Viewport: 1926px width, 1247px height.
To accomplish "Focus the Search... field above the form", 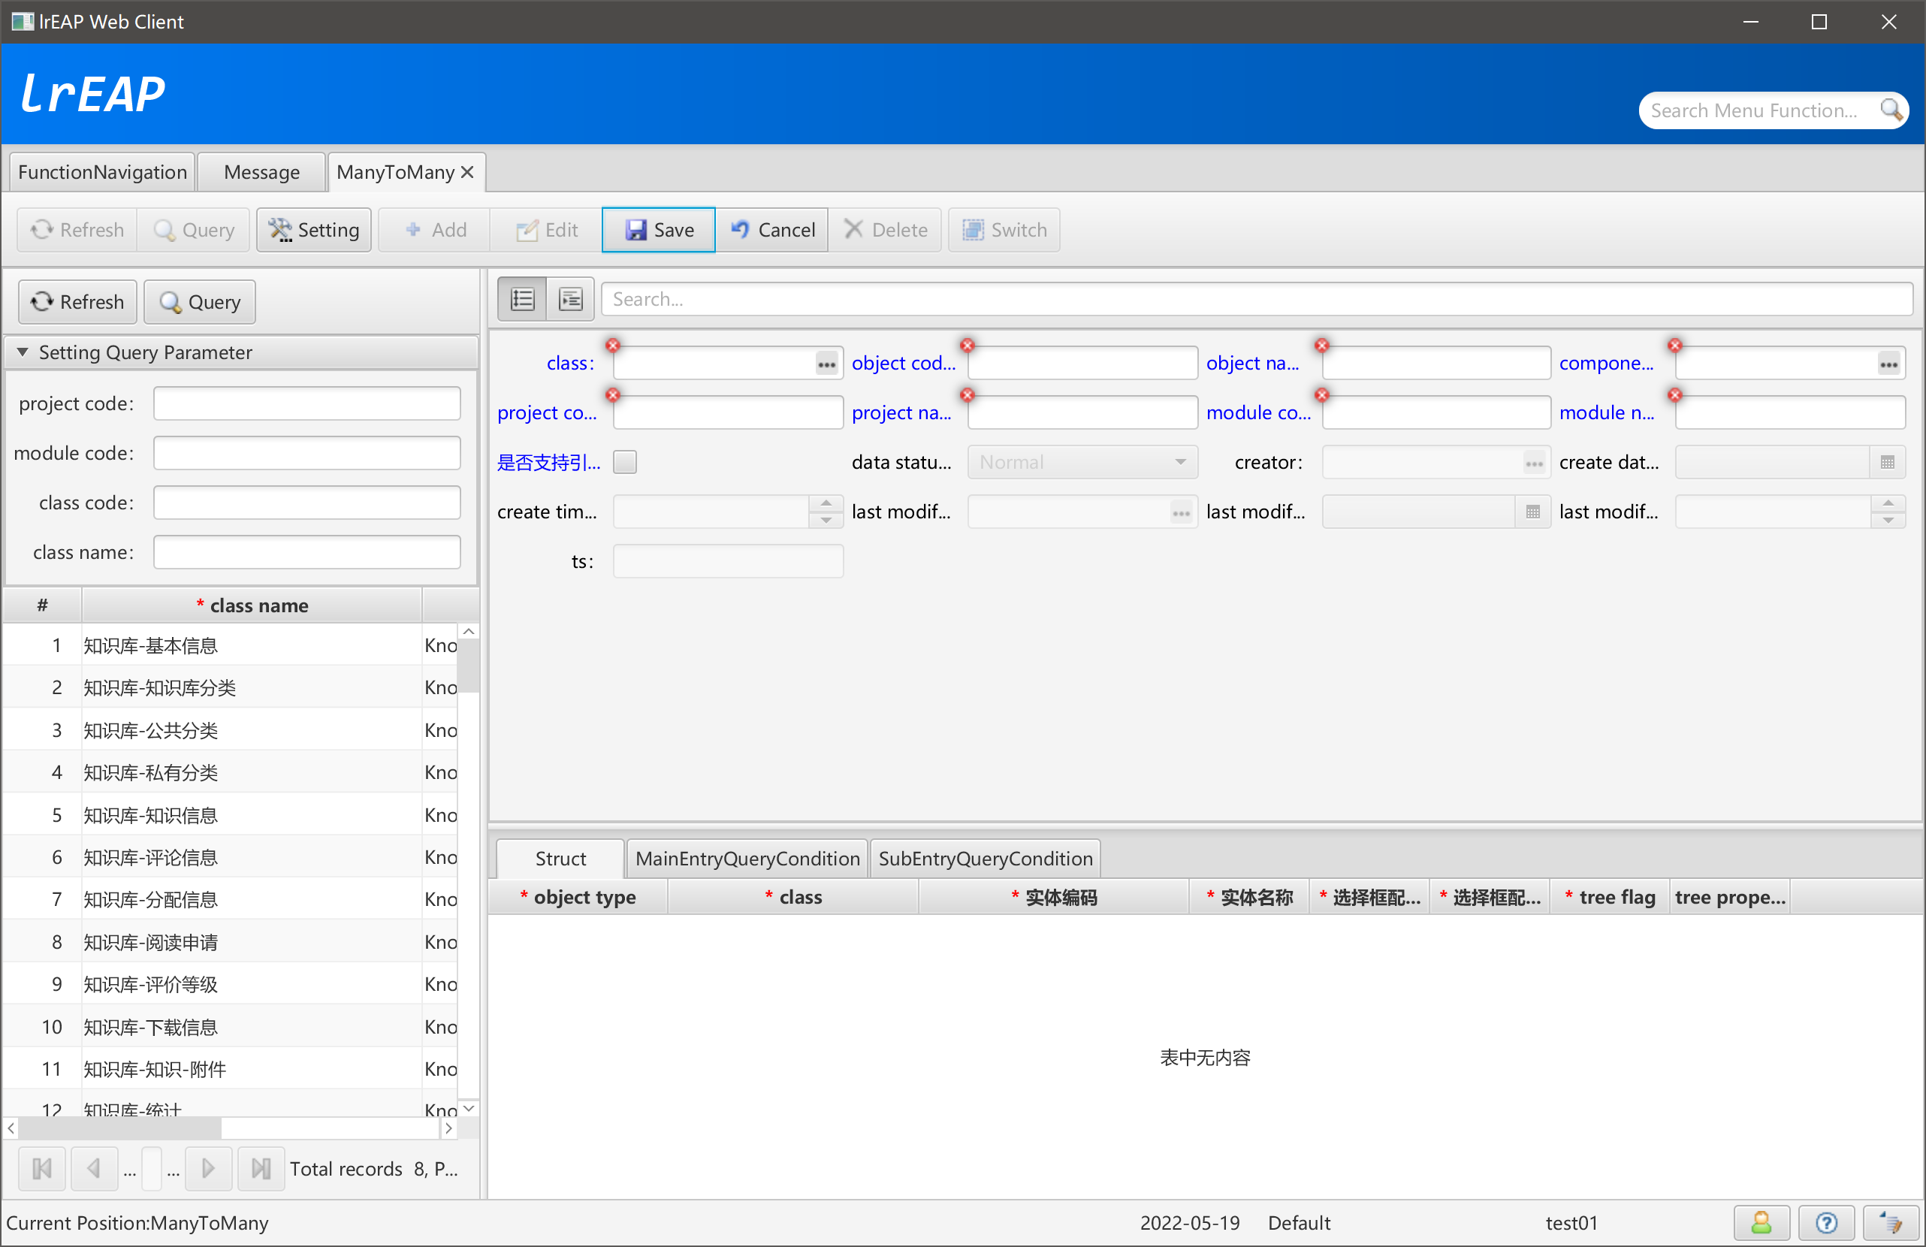I will tap(1256, 300).
